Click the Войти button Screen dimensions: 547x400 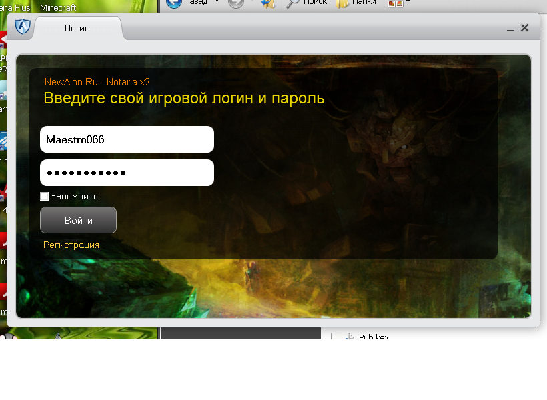point(79,220)
